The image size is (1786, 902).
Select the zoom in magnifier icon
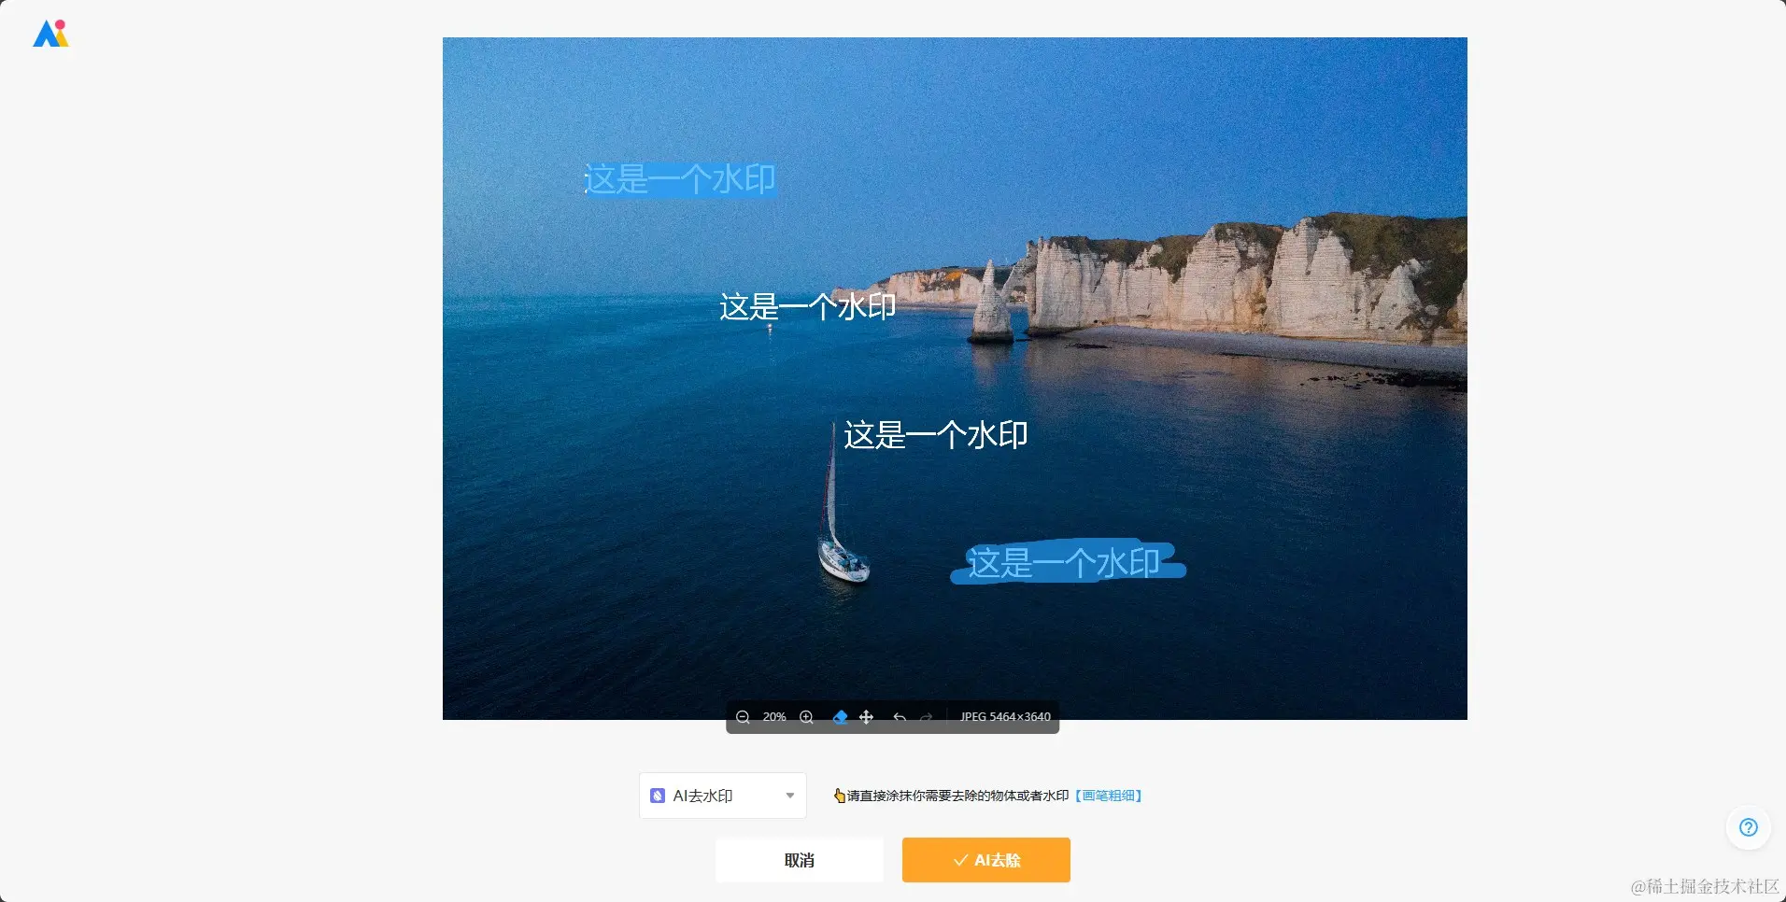[804, 716]
